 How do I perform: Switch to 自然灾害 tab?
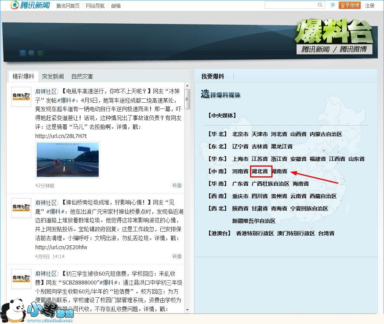(x=82, y=76)
